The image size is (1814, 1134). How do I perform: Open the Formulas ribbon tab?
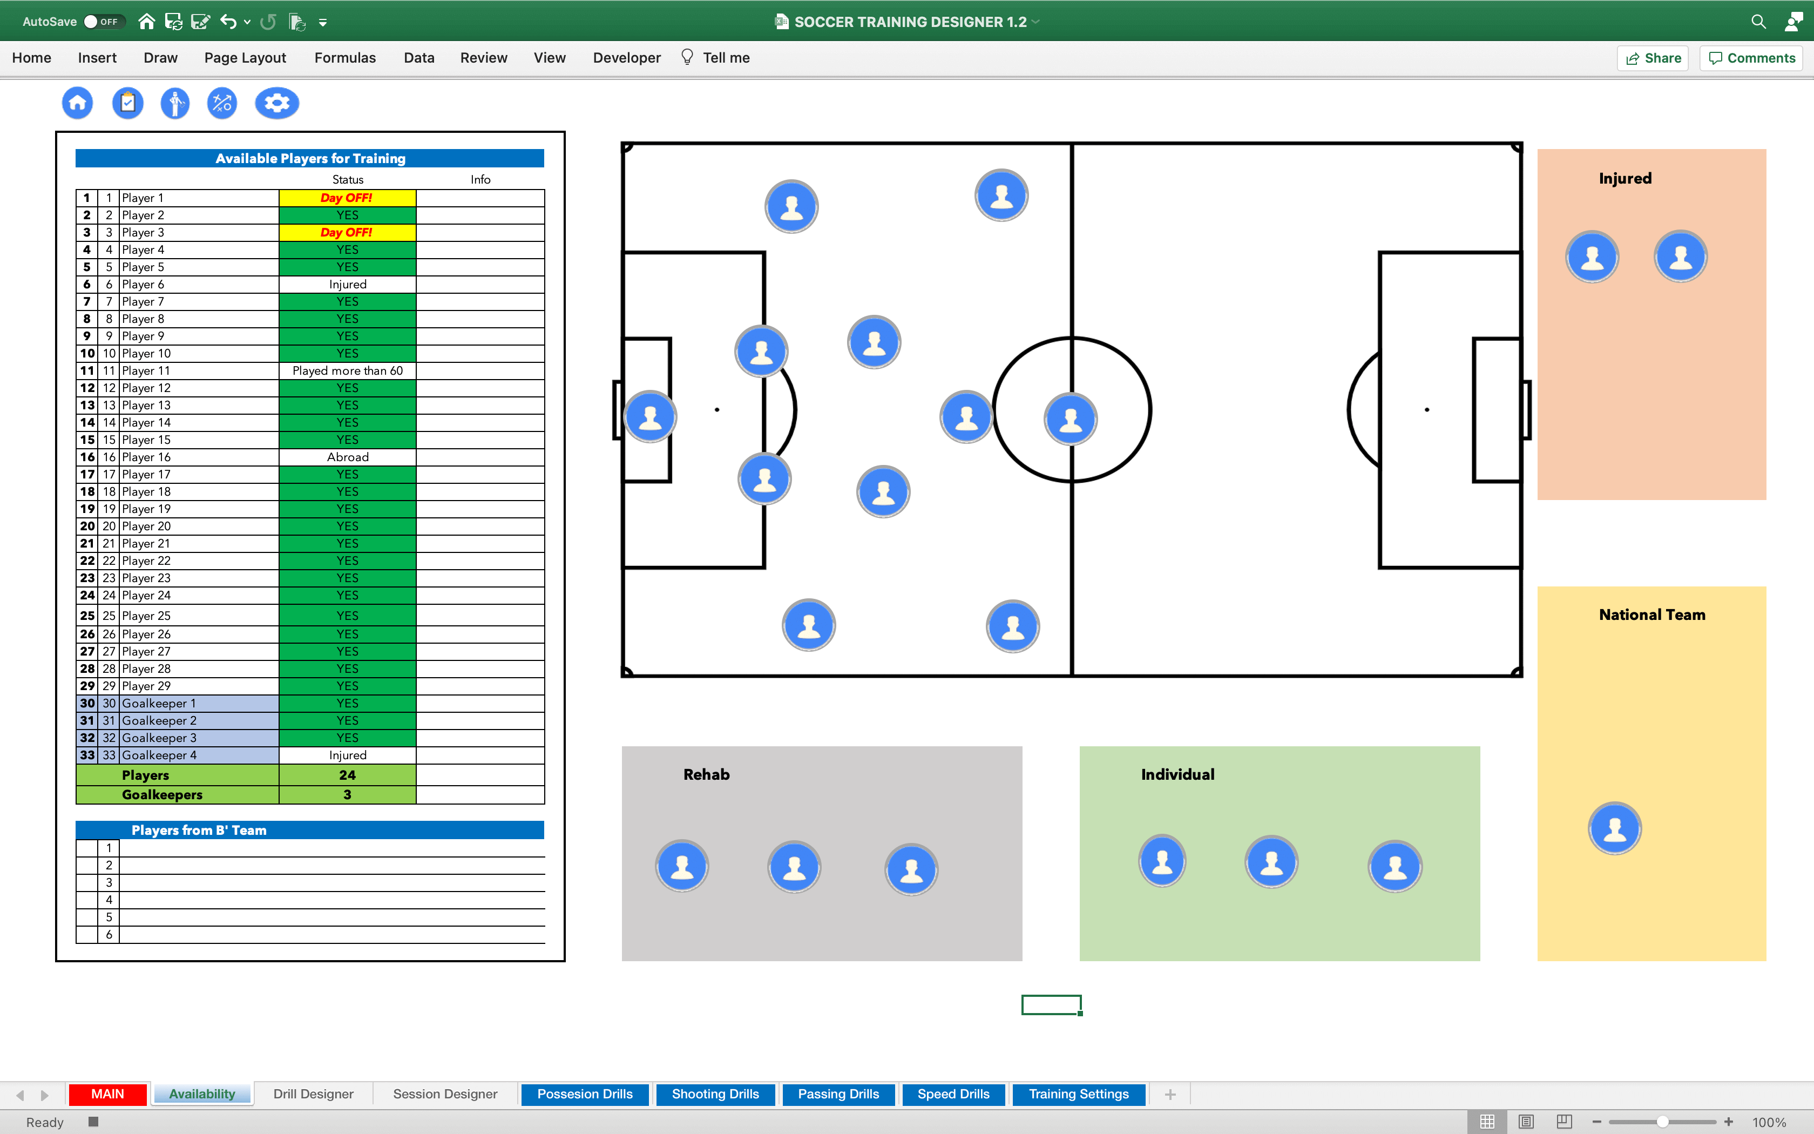pyautogui.click(x=345, y=58)
